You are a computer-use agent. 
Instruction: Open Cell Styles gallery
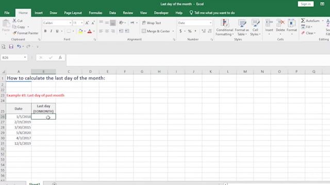point(255,27)
